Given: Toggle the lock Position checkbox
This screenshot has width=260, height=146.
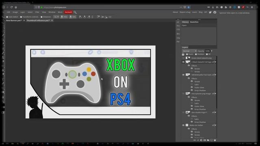Looking at the screenshot, I should coord(196,54).
